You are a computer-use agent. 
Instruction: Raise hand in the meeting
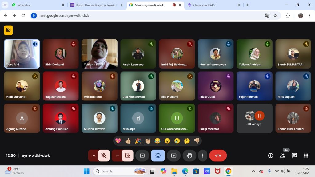(189, 155)
